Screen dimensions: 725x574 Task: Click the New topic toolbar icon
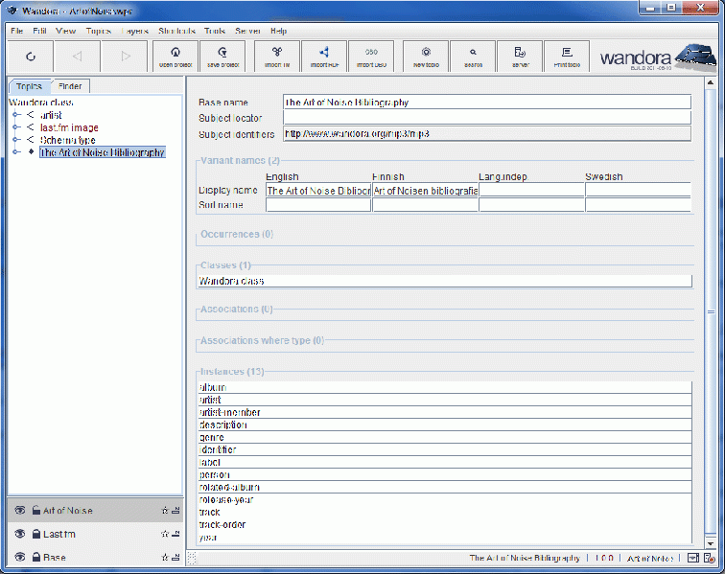[426, 57]
